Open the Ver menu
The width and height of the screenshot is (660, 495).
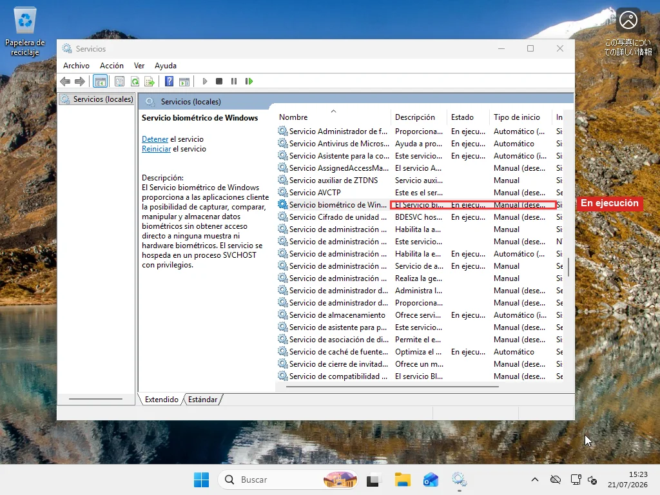coord(139,66)
